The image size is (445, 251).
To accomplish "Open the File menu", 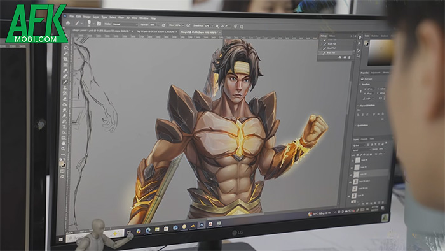I will point(71,17).
